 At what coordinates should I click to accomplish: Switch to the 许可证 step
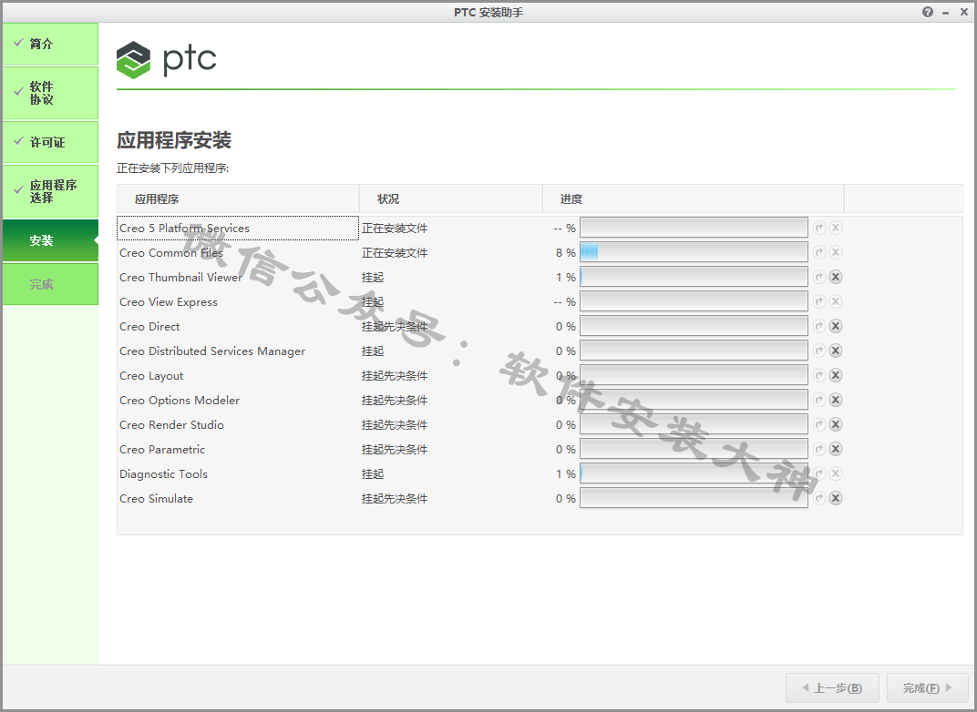[x=50, y=142]
